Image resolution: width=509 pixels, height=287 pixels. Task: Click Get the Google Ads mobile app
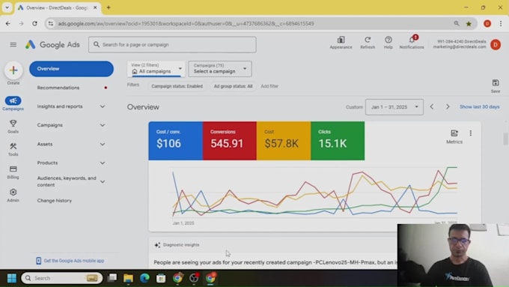(70, 261)
